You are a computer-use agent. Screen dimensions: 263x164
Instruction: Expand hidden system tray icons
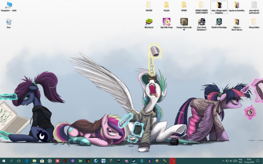click(x=223, y=161)
